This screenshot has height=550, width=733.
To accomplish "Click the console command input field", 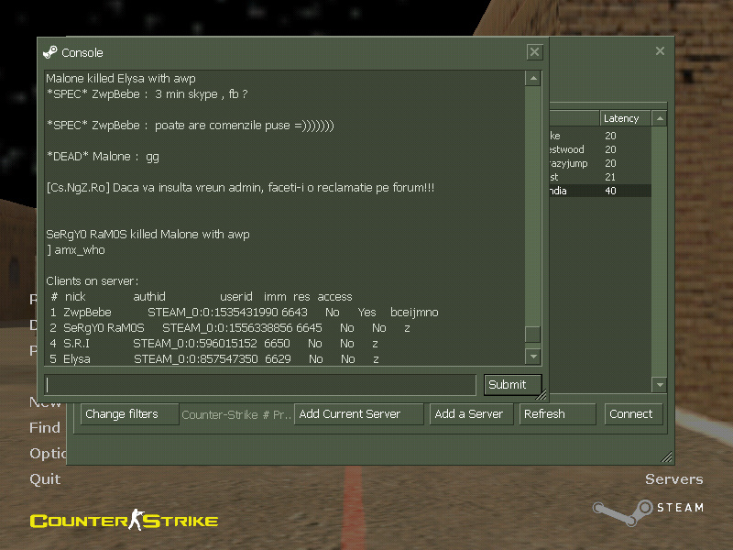I will tap(260, 385).
